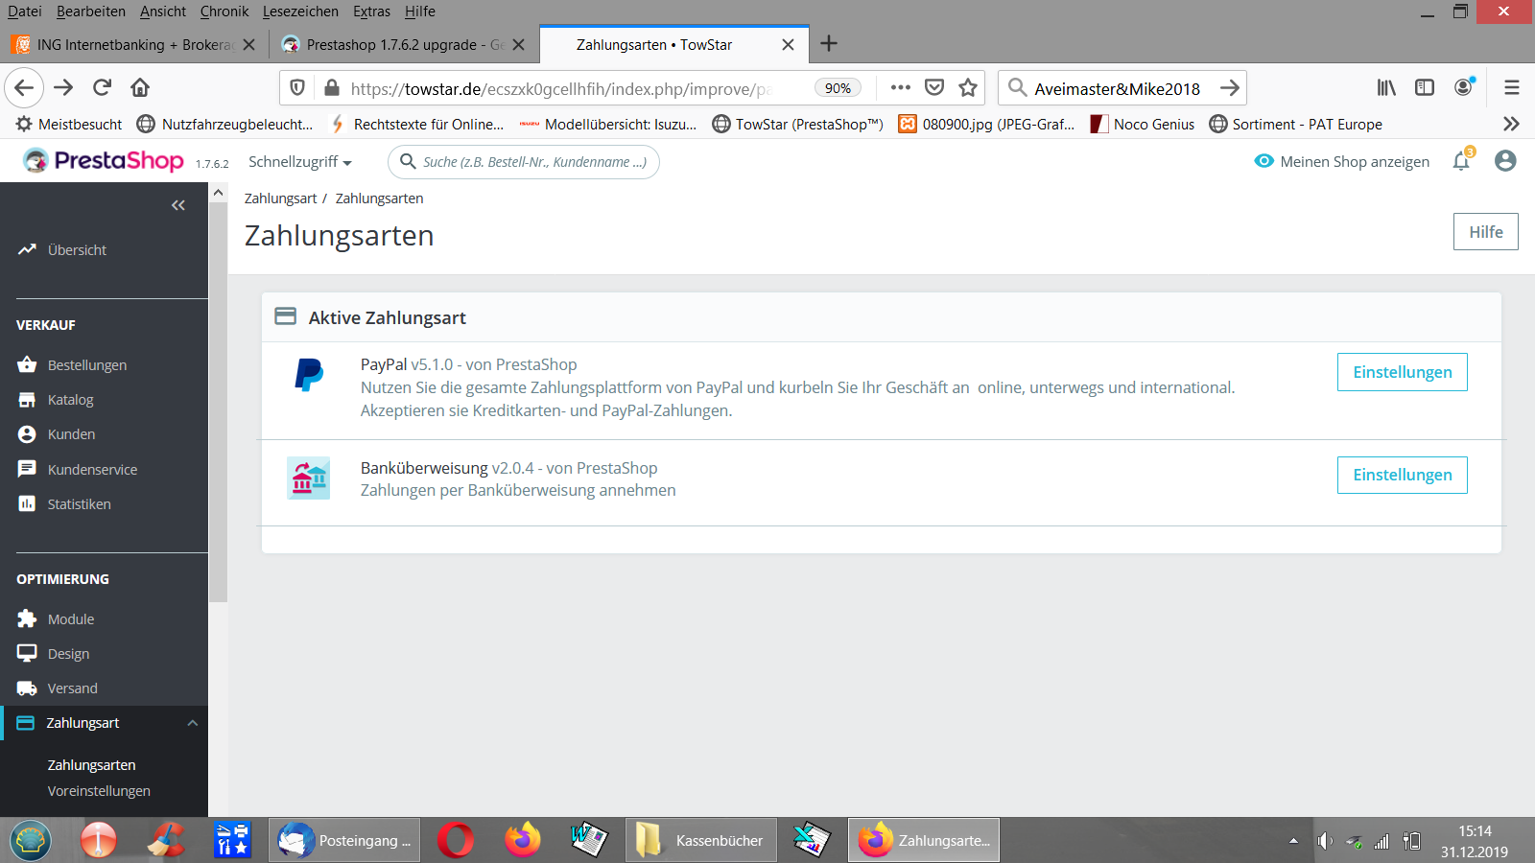Open Noco Genius bookmark
The height and width of the screenshot is (863, 1535).
[1143, 125]
